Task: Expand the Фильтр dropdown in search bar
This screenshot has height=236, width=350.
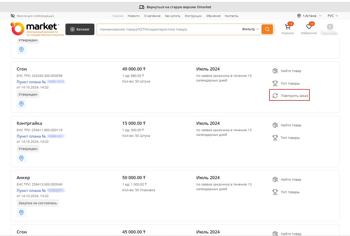Action: coord(250,29)
